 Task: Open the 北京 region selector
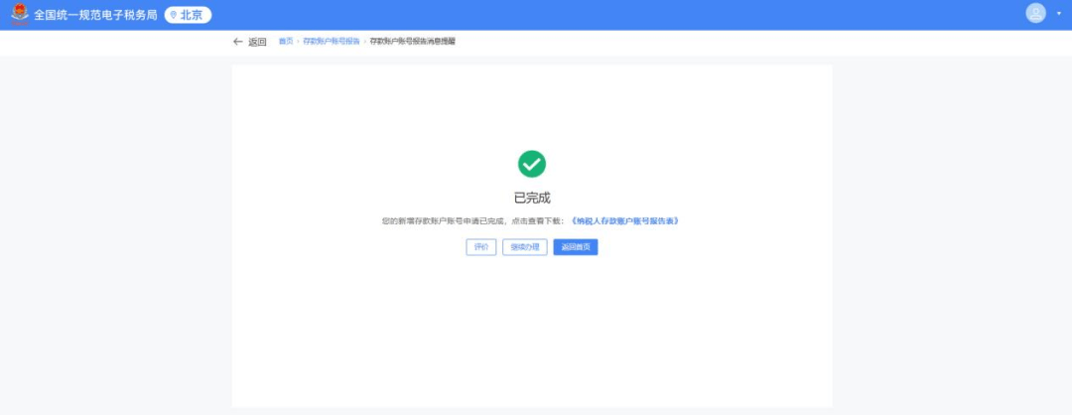188,15
